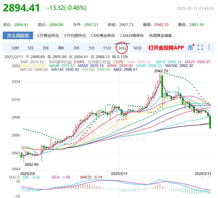Click the MA80: 2898.59 legend

click(149, 66)
